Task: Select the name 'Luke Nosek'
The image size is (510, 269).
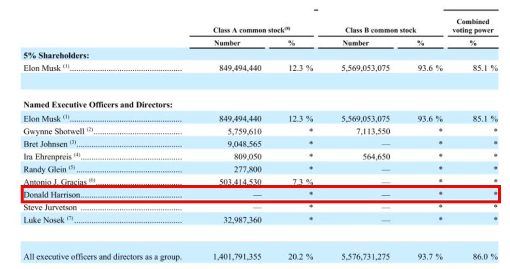Action: click(x=44, y=220)
